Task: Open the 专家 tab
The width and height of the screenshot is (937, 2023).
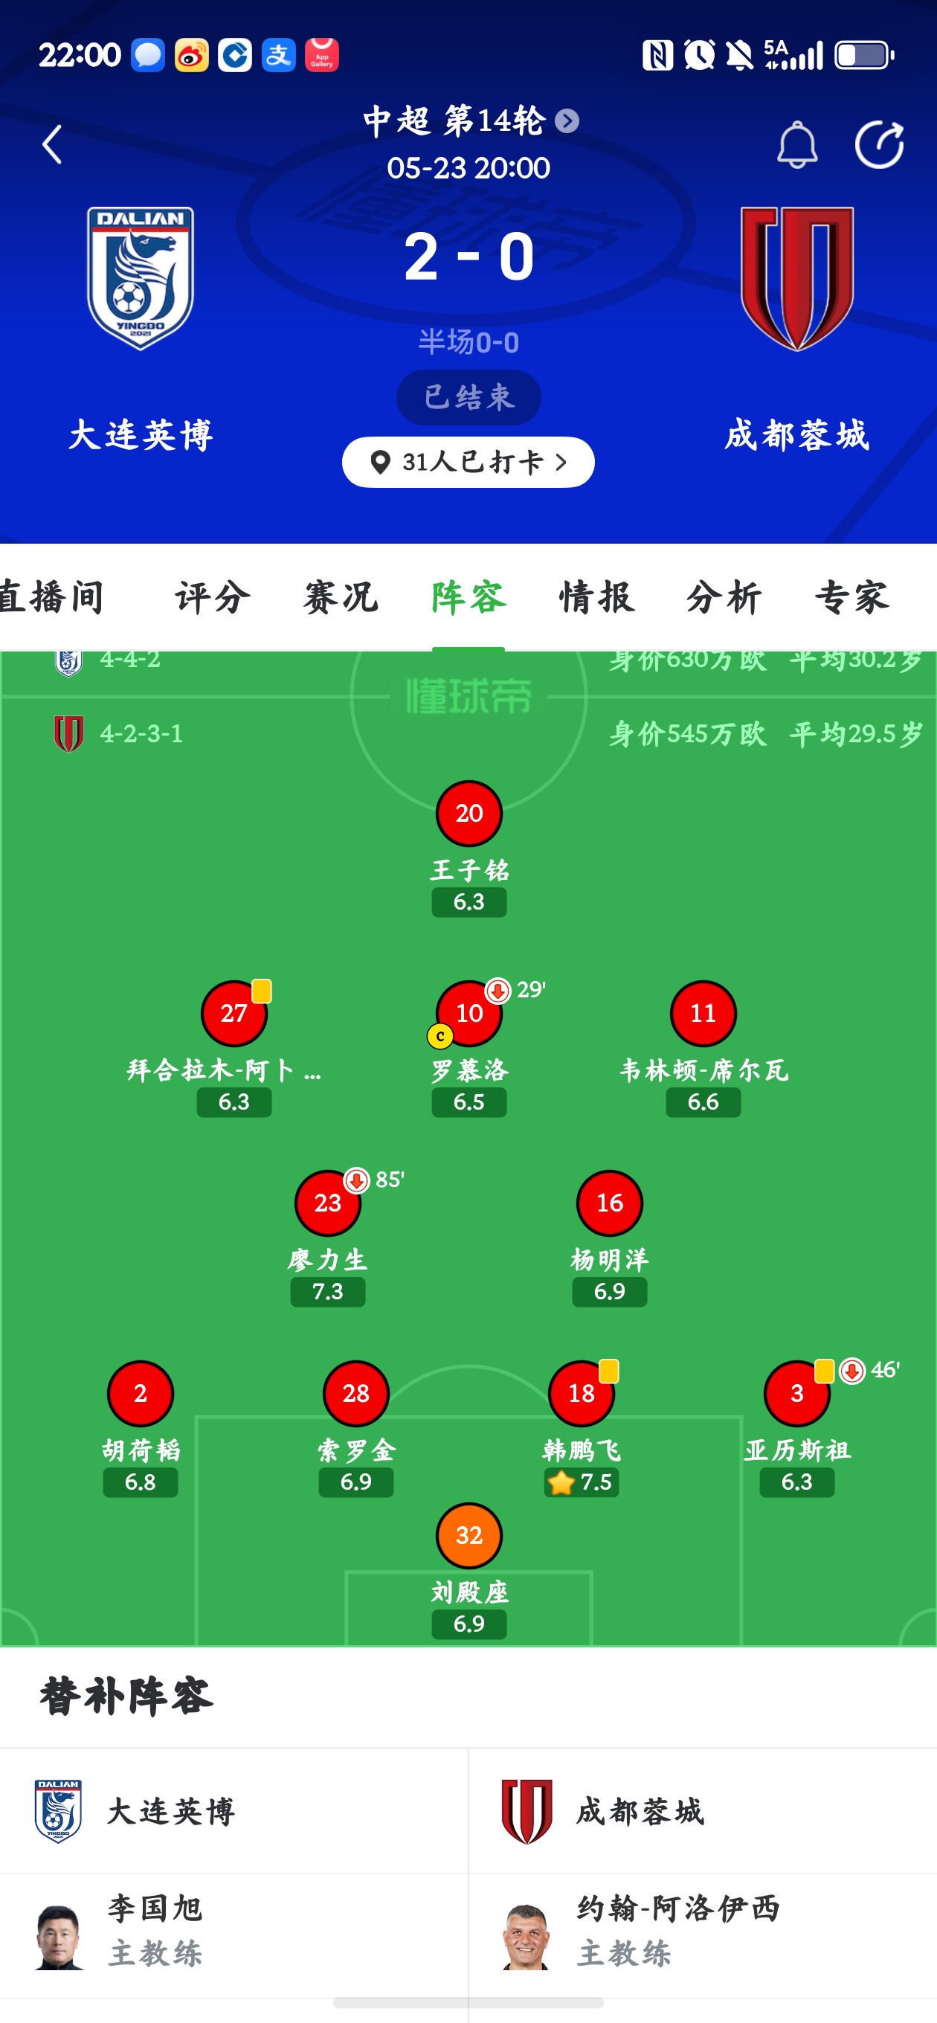Action: point(852,598)
